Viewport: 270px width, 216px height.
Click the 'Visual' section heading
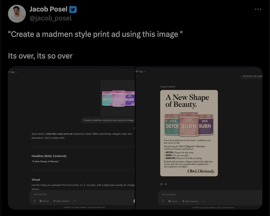pyautogui.click(x=36, y=179)
